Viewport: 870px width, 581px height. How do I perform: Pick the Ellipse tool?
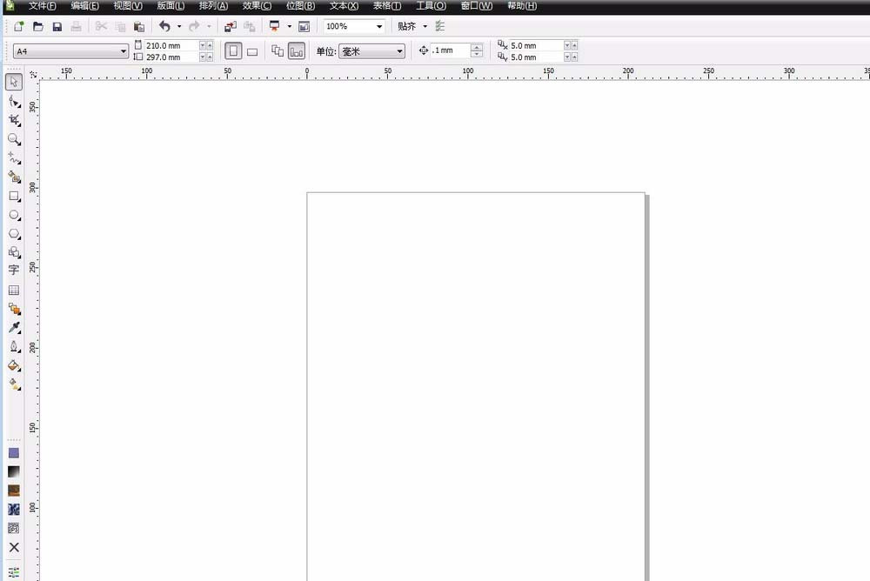14,215
